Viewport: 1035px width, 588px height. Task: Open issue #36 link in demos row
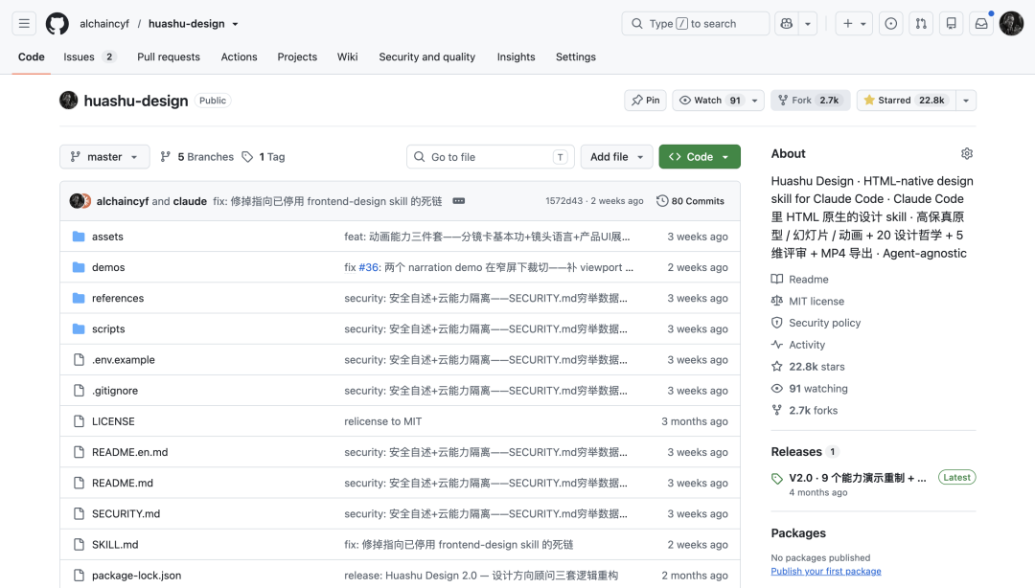368,267
